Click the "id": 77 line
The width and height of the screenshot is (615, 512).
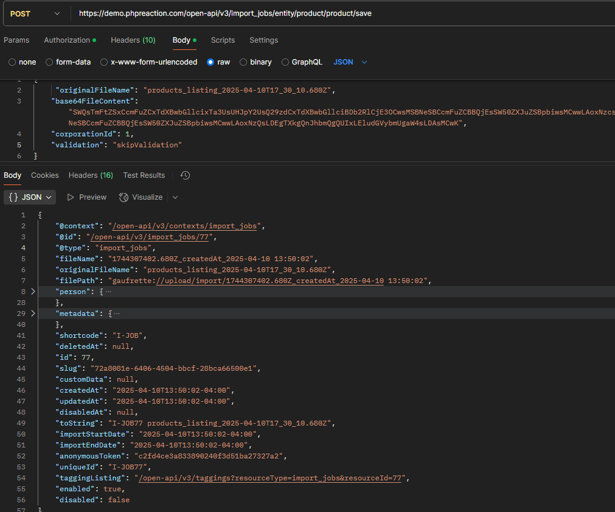pos(75,357)
